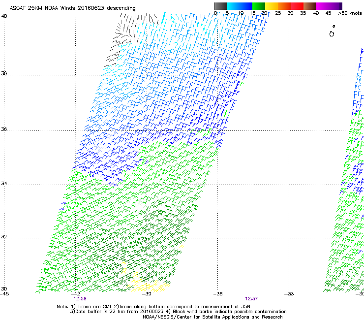Viewport: 364px width, 320px height.
Task: Click the latitude label '40'
Action: 4,16
